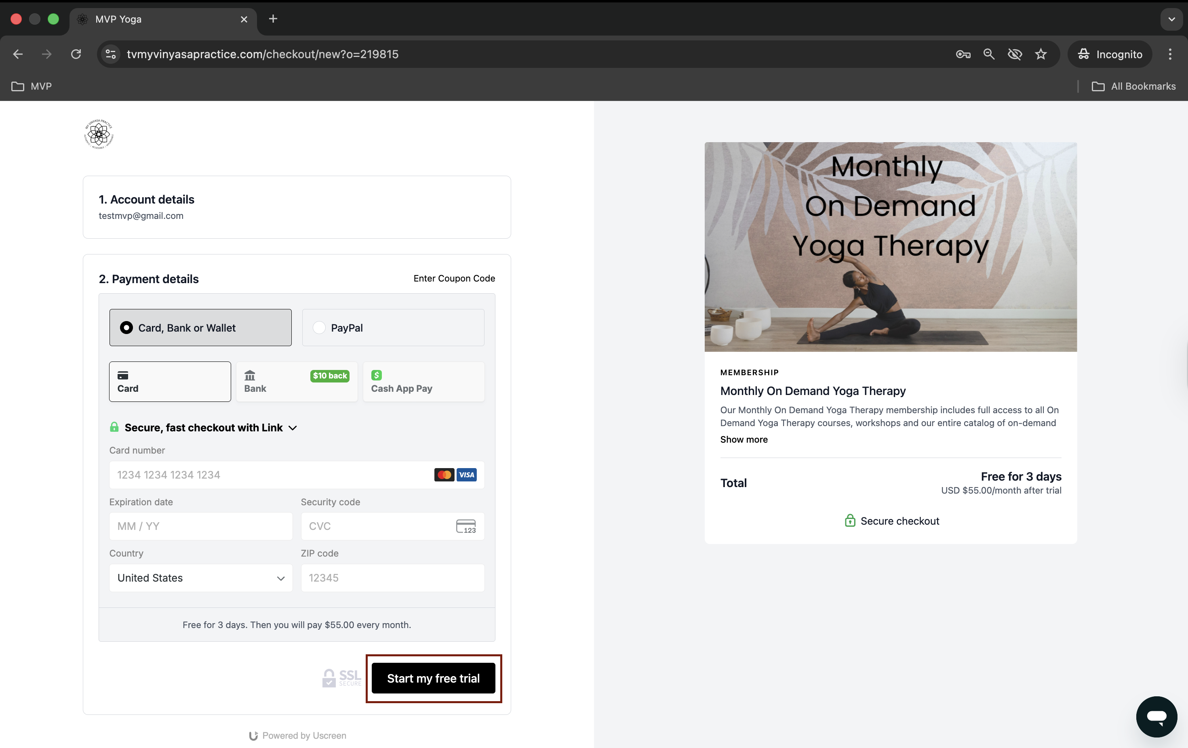Open the Incognito profile indicator

[1110, 54]
